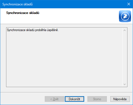Finish the wizard with Dokončit

pos(74,99)
